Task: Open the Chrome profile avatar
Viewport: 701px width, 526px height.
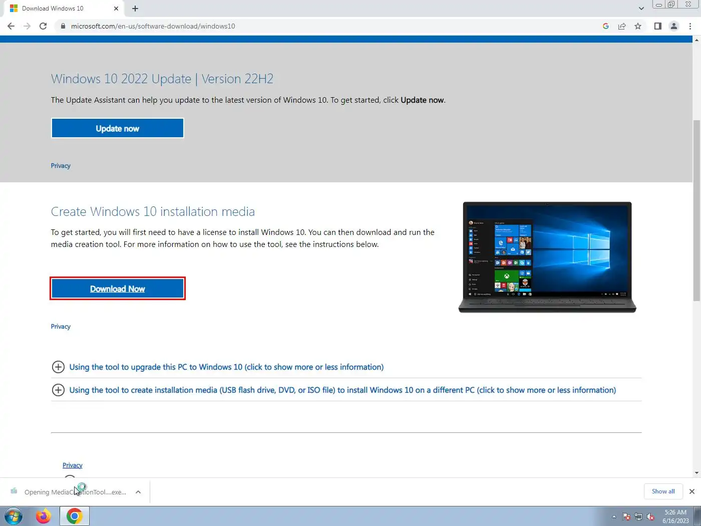Action: 674,26
